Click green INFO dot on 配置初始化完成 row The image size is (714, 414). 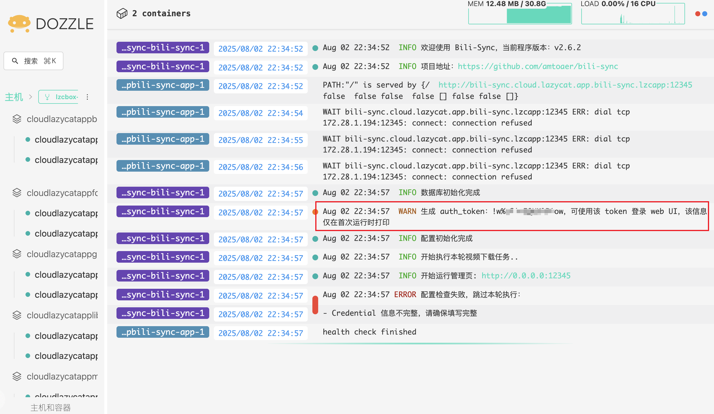click(315, 239)
